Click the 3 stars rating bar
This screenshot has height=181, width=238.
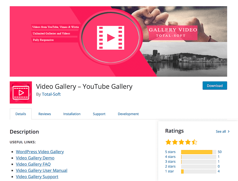click(x=198, y=162)
